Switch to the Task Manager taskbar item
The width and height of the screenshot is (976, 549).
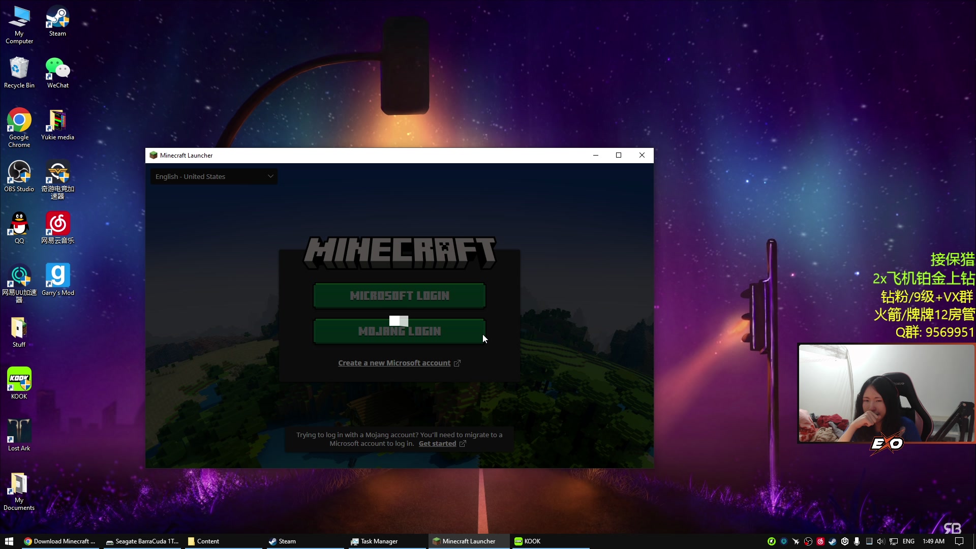[379, 541]
